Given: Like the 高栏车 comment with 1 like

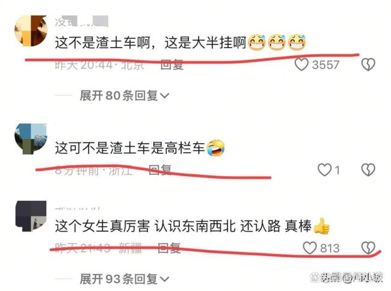Looking at the screenshot, I should [x=324, y=170].
